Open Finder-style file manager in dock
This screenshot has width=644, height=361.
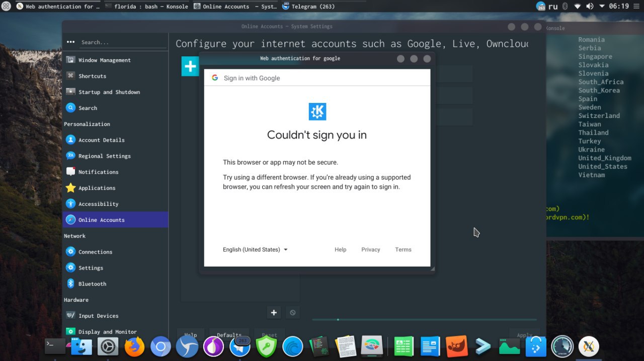coord(82,346)
